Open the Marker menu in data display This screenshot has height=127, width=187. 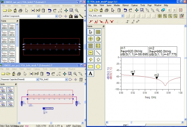117,5
